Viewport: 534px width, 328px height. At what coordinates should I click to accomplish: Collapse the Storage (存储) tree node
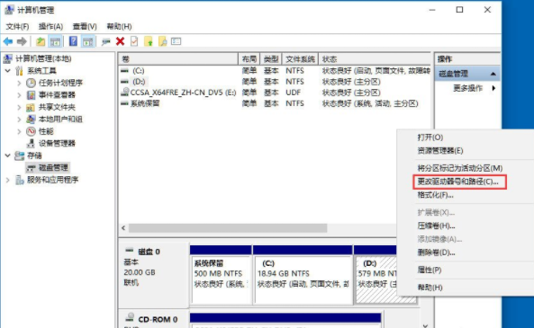(8, 155)
